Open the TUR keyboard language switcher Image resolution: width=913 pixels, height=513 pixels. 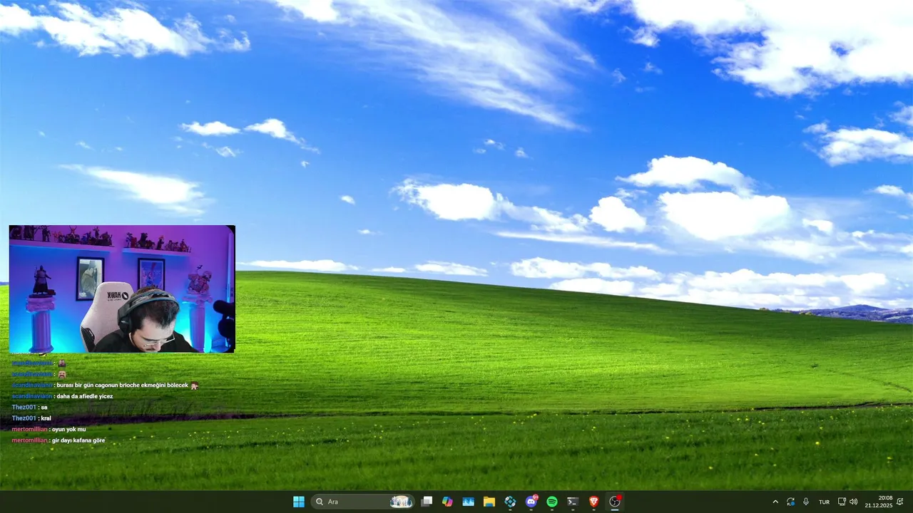click(824, 502)
